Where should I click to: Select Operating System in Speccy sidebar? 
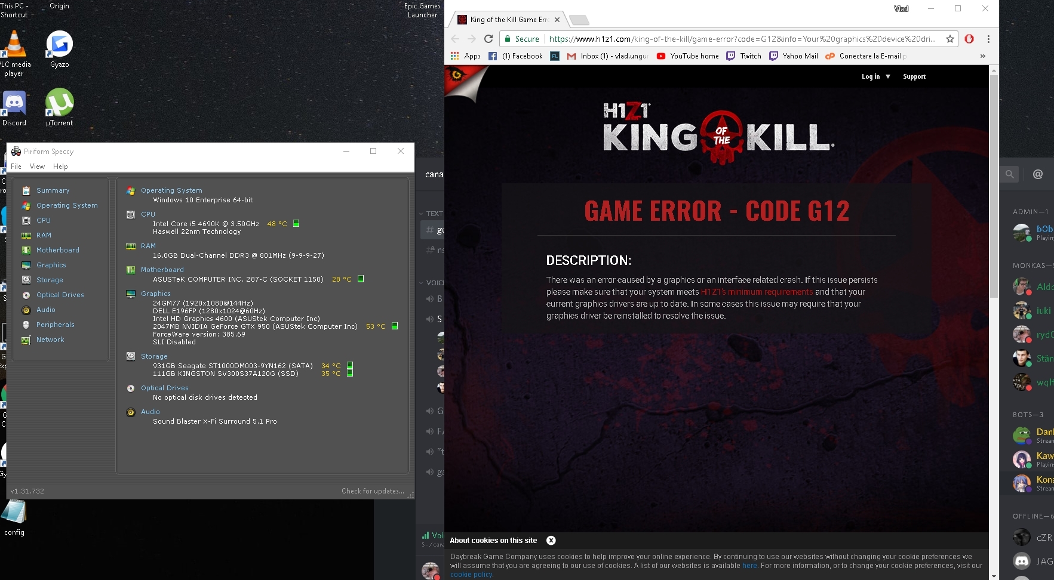tap(67, 205)
